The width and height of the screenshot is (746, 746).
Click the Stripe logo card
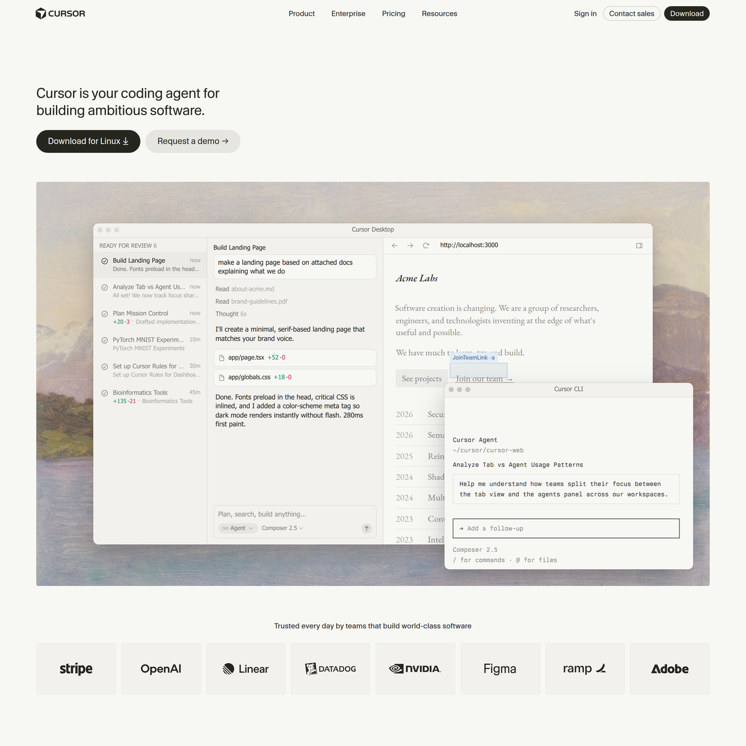point(76,668)
